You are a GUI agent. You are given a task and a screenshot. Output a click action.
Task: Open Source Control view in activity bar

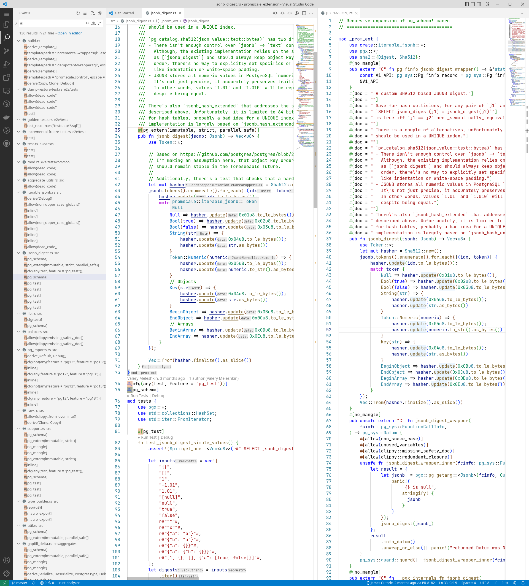[x=6, y=51]
